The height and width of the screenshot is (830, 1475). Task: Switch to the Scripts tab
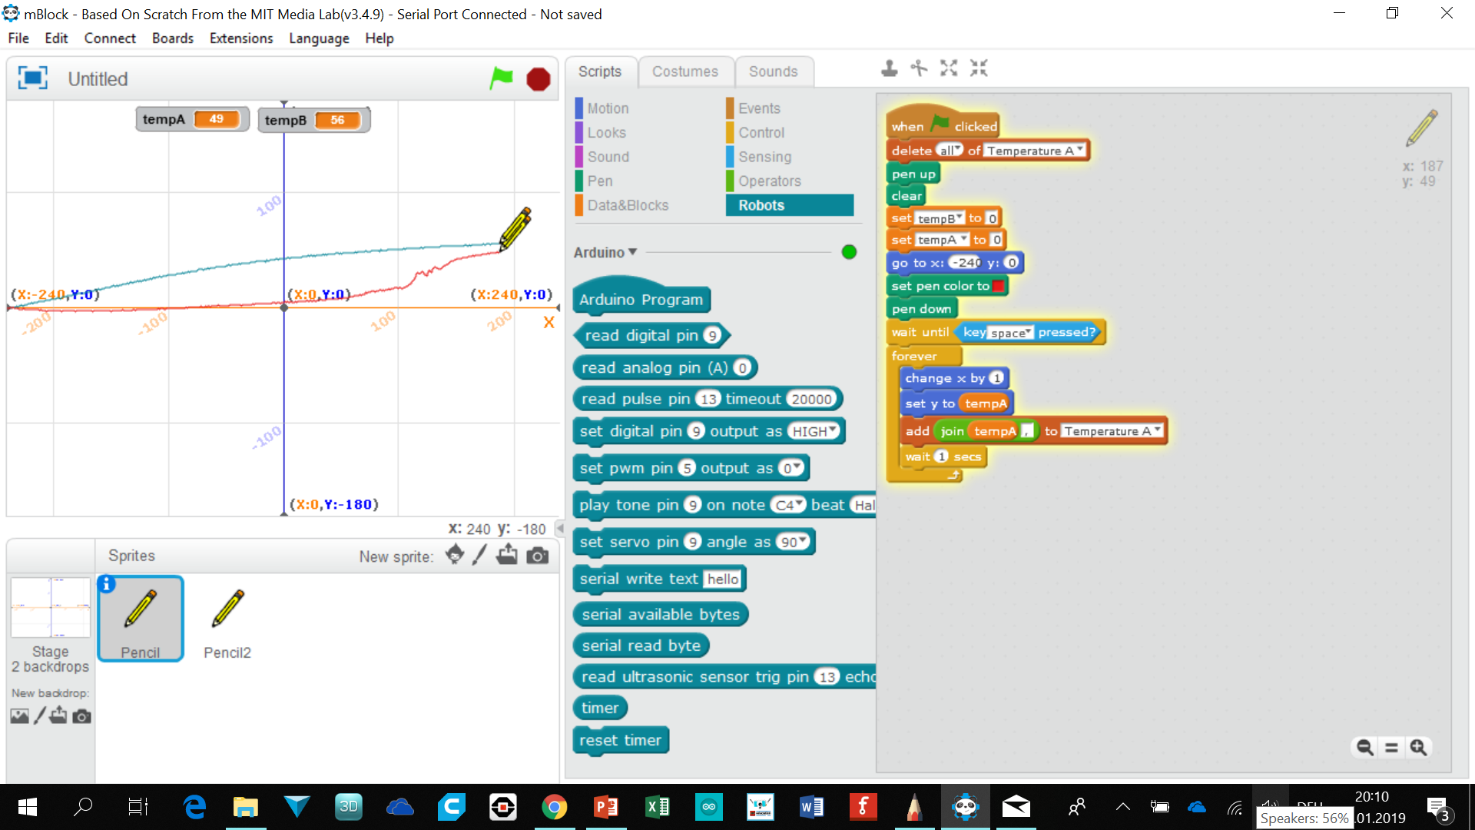pyautogui.click(x=600, y=71)
